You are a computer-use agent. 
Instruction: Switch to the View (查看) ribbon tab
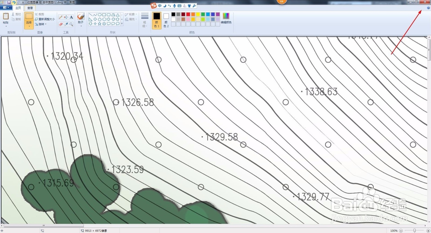coord(30,8)
